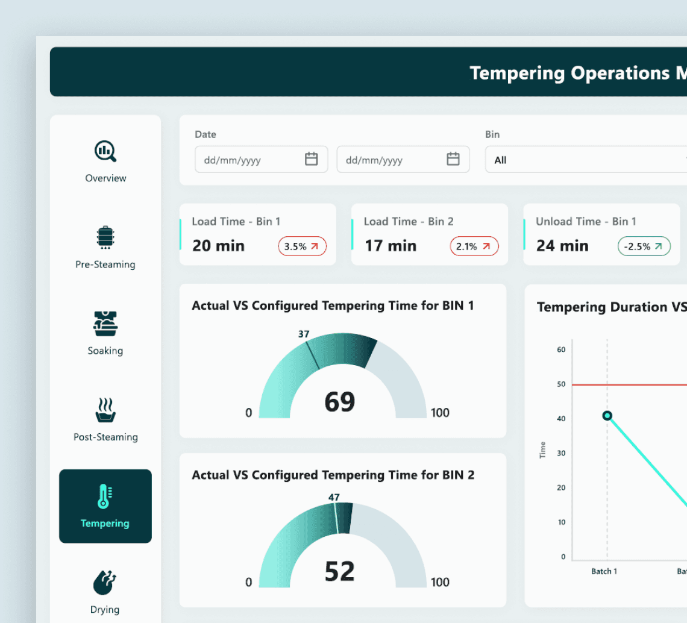Click the Tempering Duration VS chart title
The height and width of the screenshot is (623, 687).
pyautogui.click(x=612, y=307)
